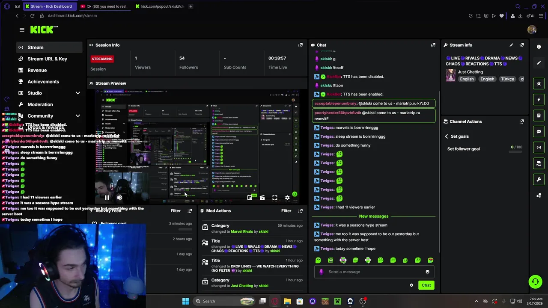
Task: Open new browser tab with plus
Action: point(191,6)
